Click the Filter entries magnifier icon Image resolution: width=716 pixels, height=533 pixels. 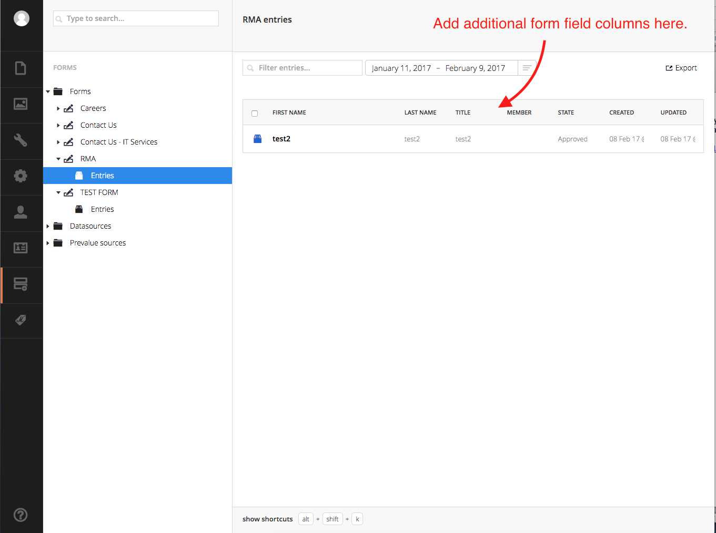(x=250, y=68)
